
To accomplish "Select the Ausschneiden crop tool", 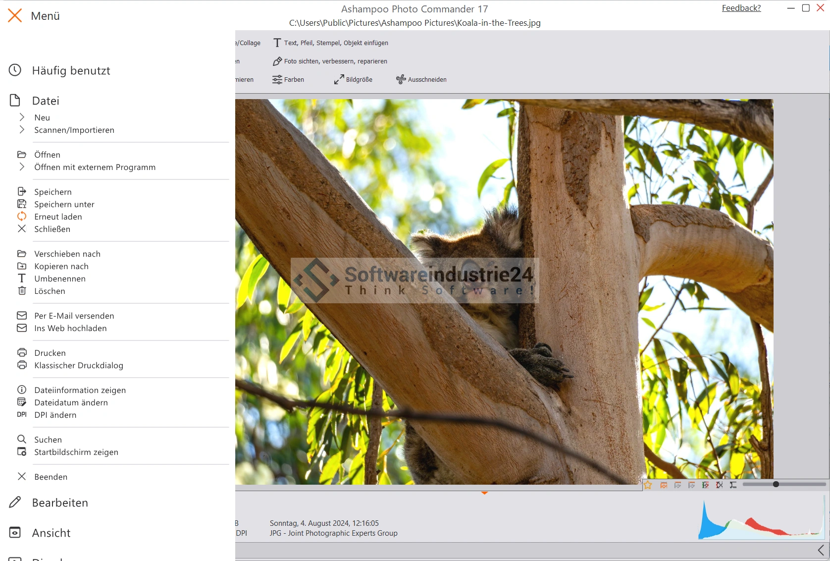I will point(421,79).
